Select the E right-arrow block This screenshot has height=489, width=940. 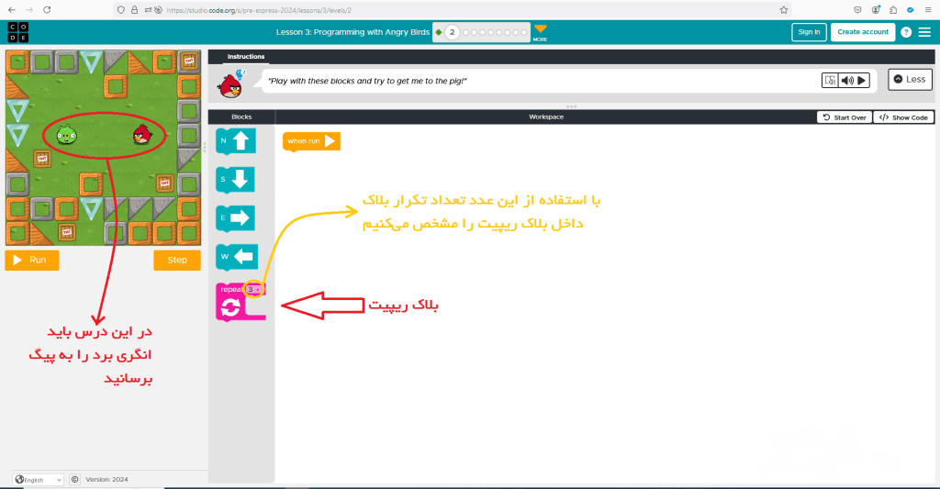[x=236, y=218]
